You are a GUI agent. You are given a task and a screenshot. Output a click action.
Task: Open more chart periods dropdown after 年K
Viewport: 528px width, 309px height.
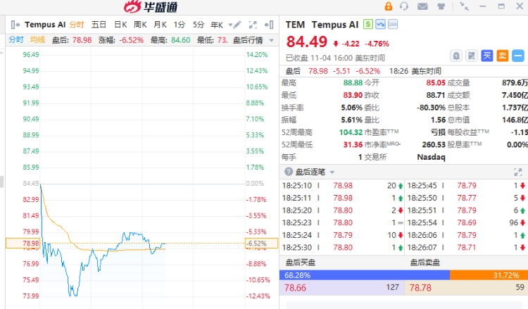[x=230, y=25]
